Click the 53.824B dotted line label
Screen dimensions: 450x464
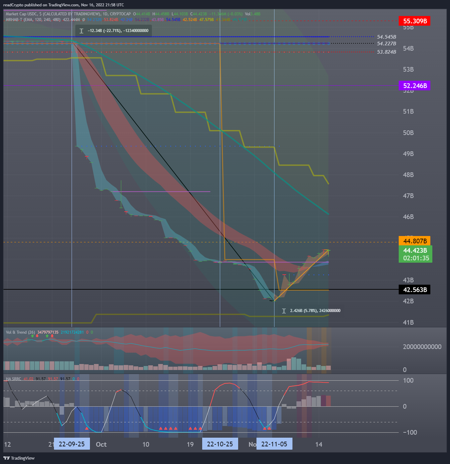(x=386, y=52)
